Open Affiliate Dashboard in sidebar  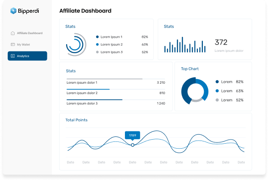pyautogui.click(x=27, y=33)
